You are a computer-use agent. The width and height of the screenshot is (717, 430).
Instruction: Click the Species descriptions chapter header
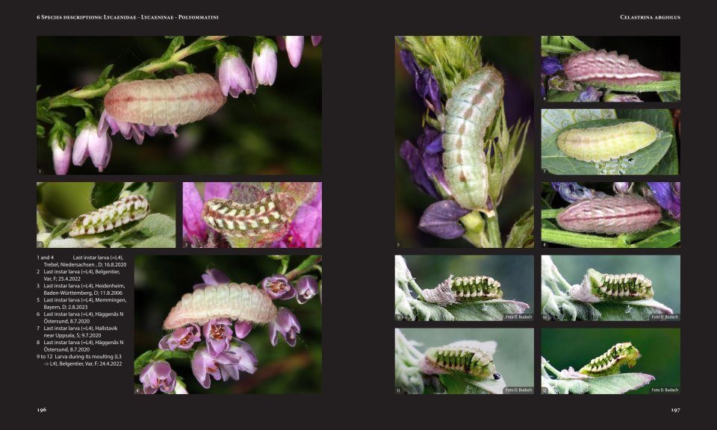pyautogui.click(x=128, y=17)
